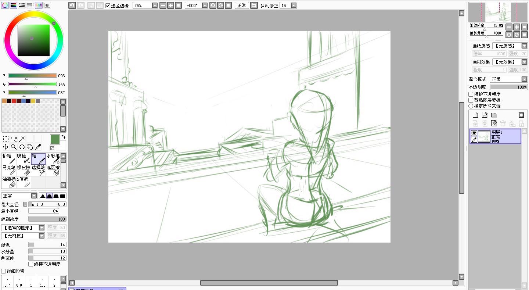Tick the 详细设置 checkbox
Image resolution: width=529 pixels, height=290 pixels.
4,271
